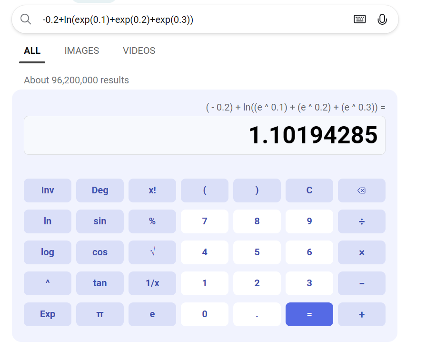426x351 pixels.
Task: Tap the tan function button
Action: click(99, 283)
